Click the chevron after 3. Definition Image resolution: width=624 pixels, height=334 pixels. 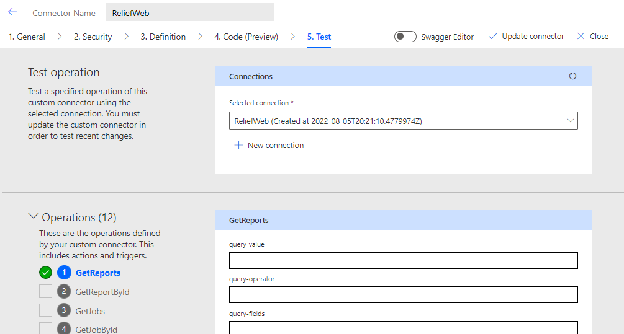[x=200, y=37]
